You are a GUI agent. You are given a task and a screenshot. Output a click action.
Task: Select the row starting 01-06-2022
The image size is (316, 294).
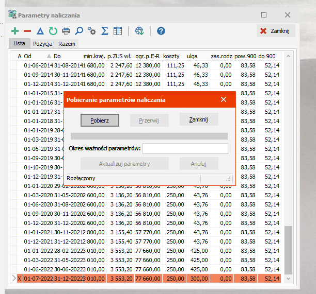pyautogui.click(x=146, y=269)
